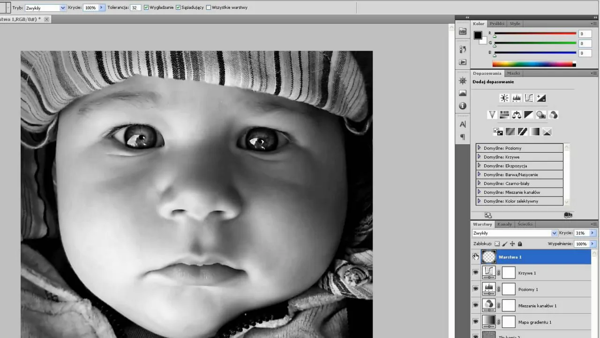Switch to the Kanały tab

coord(504,224)
